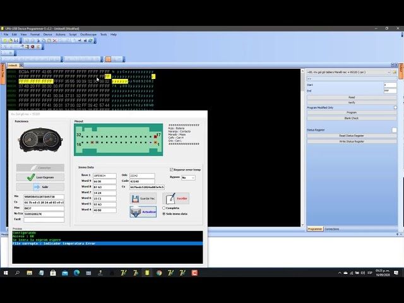404x303 pixels.
Task: Click the Escribir write button
Action: (176, 198)
